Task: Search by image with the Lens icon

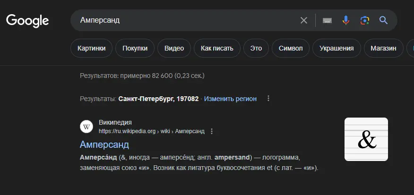Action: (365, 20)
